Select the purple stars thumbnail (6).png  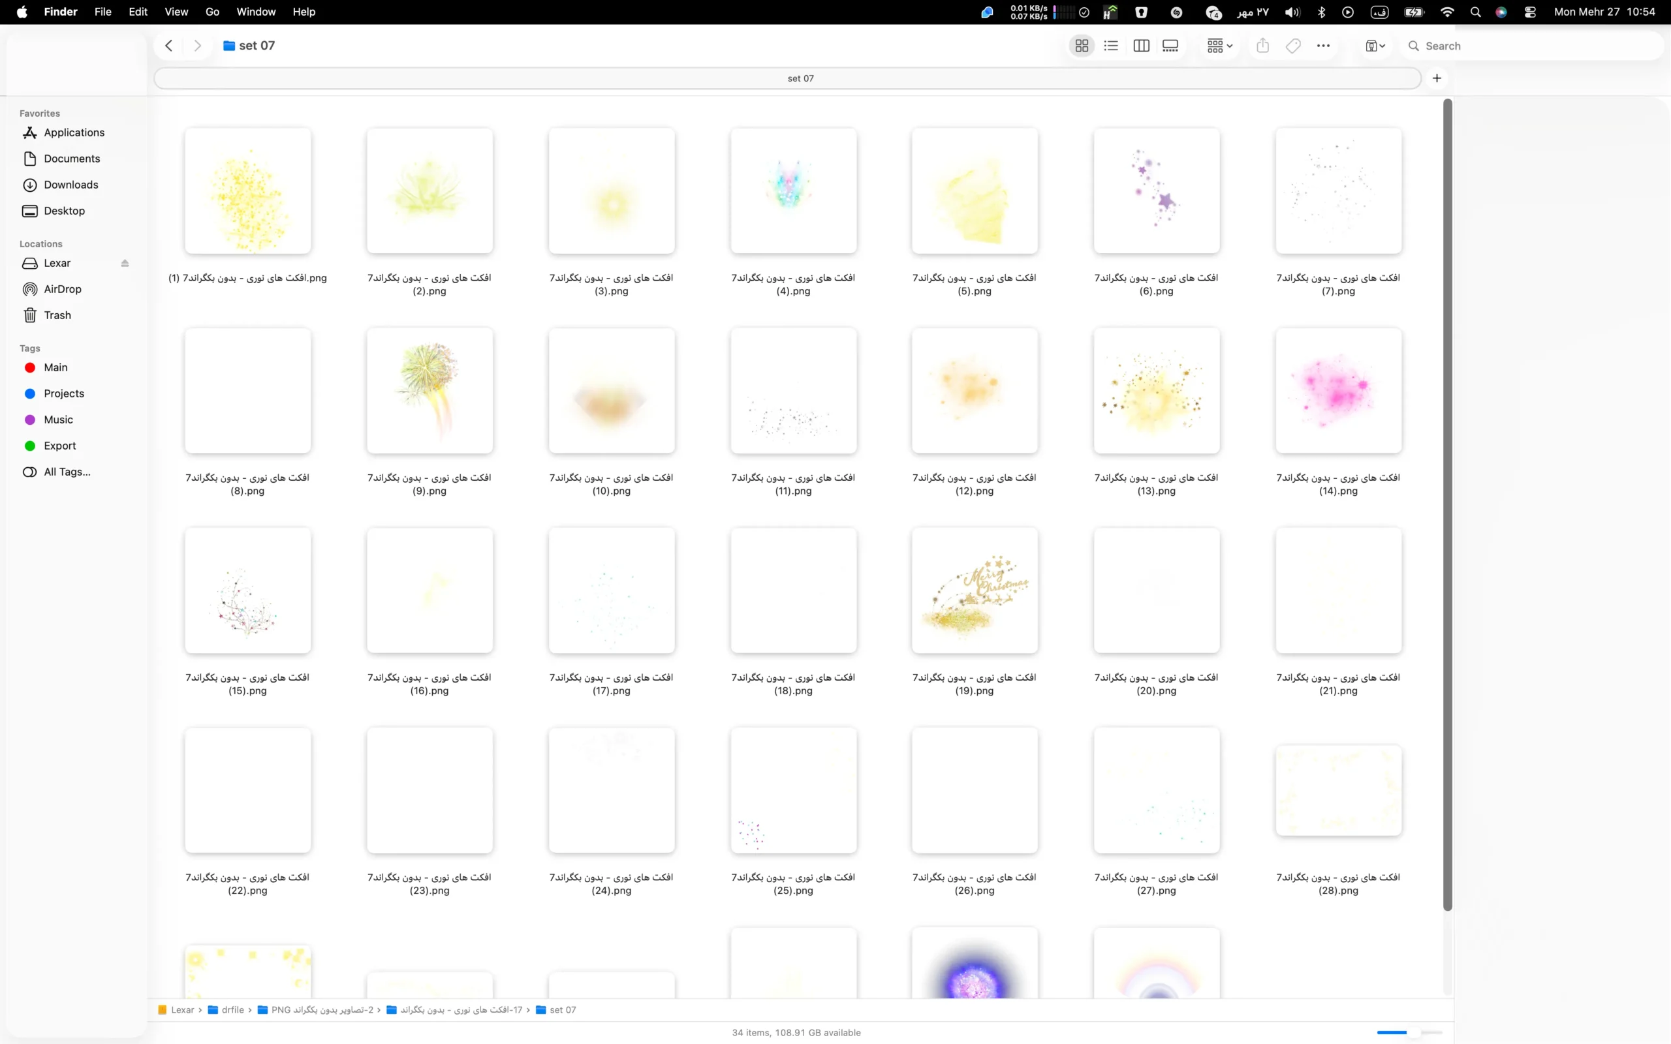[1157, 191]
